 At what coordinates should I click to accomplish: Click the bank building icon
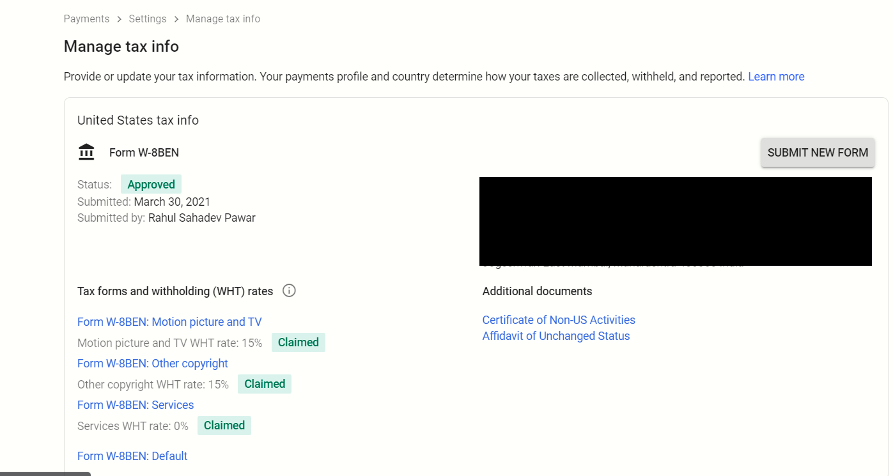point(86,152)
